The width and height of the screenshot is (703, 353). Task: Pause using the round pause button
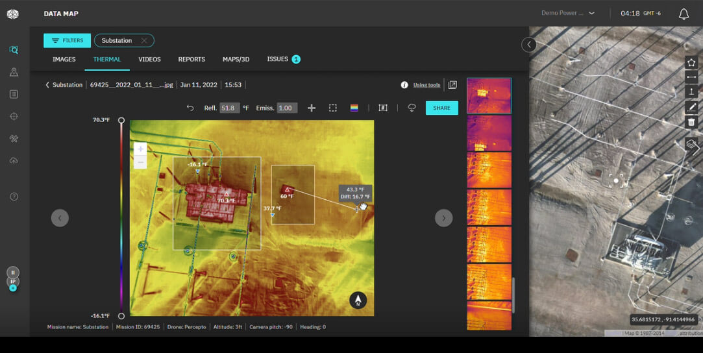(13, 273)
